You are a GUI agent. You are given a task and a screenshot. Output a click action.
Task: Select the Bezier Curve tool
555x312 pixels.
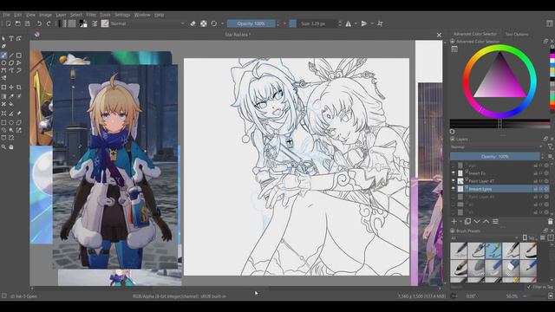click(x=3, y=70)
